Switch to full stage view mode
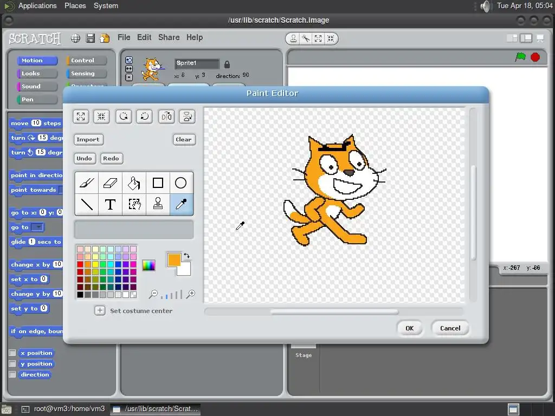This screenshot has height=416, width=555. tap(526, 38)
